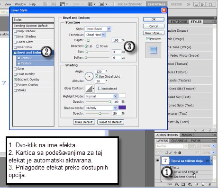Click the add layer mask icon
The width and height of the screenshot is (218, 188).
click(183, 184)
